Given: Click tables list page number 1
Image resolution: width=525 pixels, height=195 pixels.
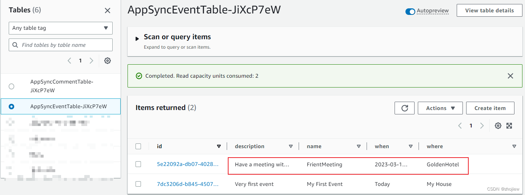Looking at the screenshot, I should pyautogui.click(x=80, y=61).
